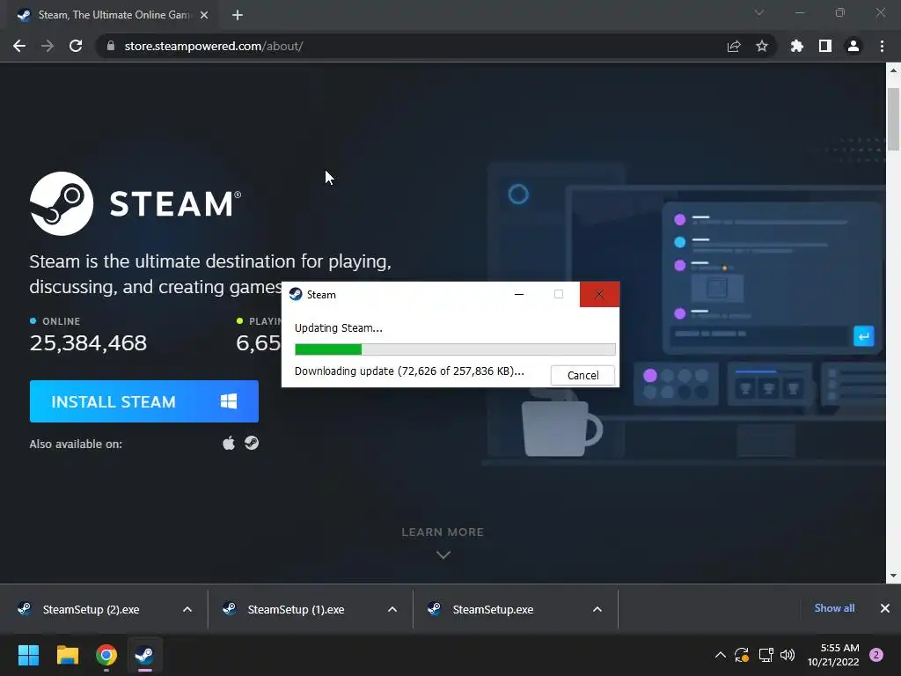Viewport: 901px width, 676px height.
Task: Open SteamSetup (1).exe download
Action: [x=296, y=609]
